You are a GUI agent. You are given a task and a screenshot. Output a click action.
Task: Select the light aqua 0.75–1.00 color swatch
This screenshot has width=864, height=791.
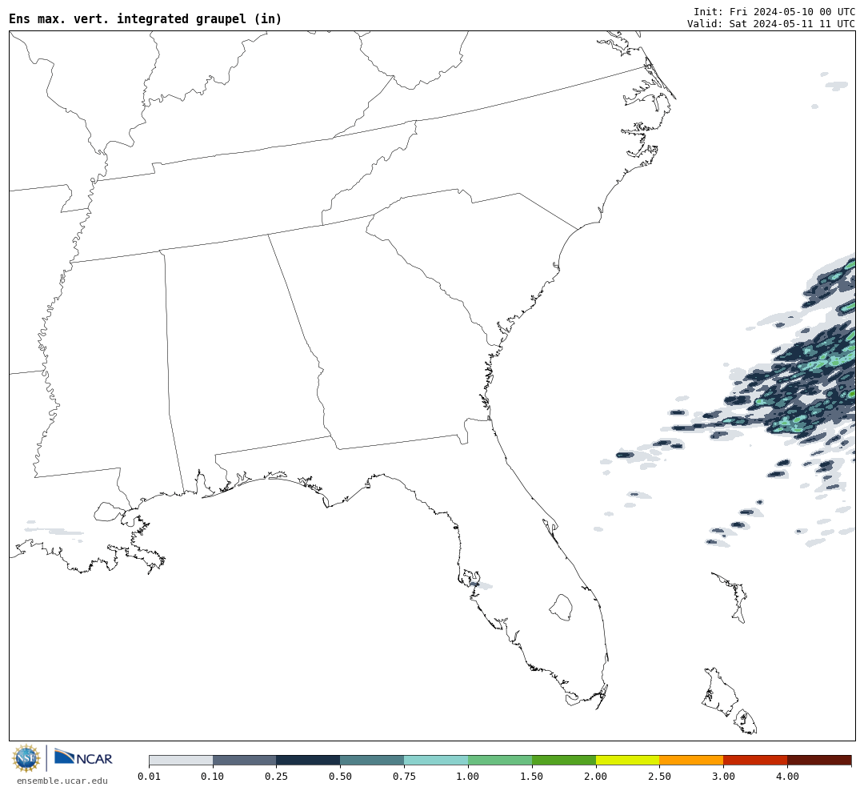pyautogui.click(x=437, y=761)
